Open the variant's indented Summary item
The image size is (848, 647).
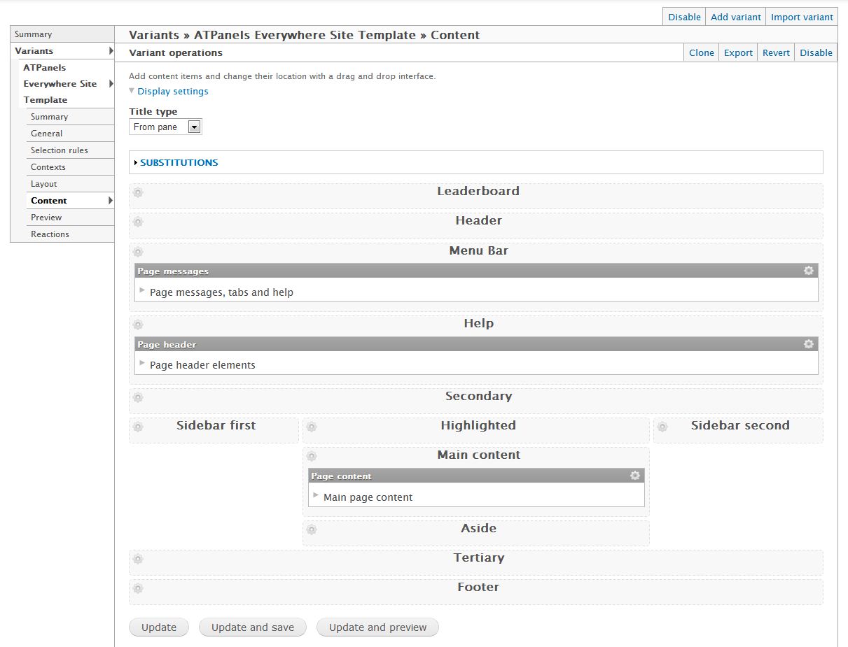[70, 117]
